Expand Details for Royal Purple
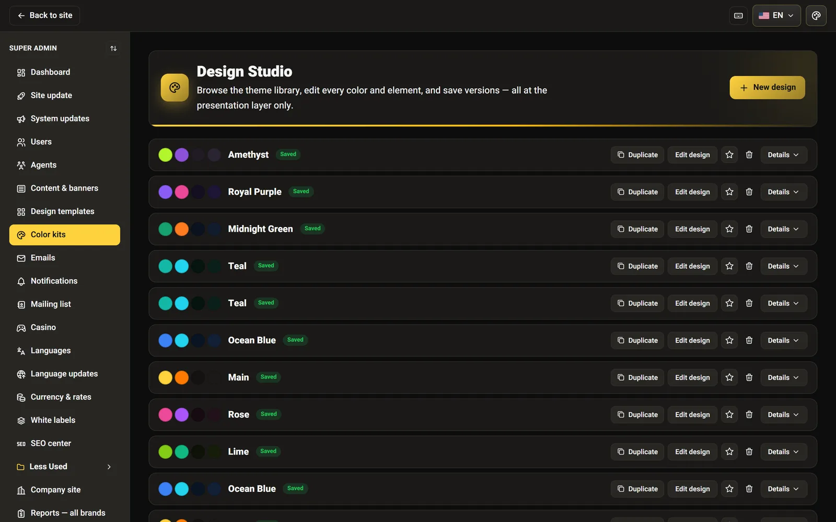 click(783, 192)
